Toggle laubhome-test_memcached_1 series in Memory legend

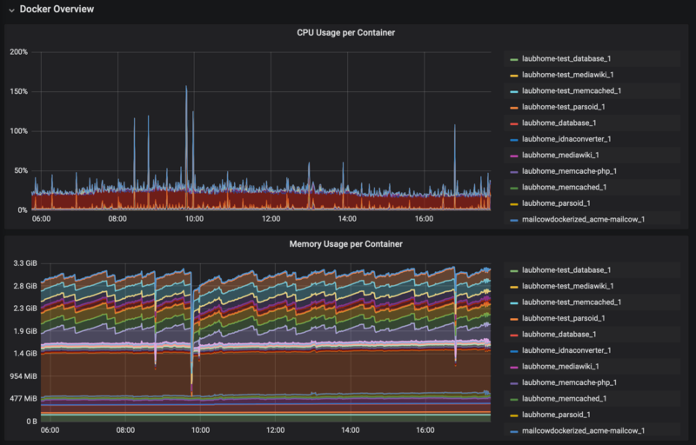(572, 302)
